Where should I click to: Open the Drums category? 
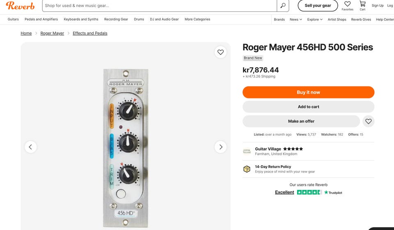pyautogui.click(x=139, y=19)
